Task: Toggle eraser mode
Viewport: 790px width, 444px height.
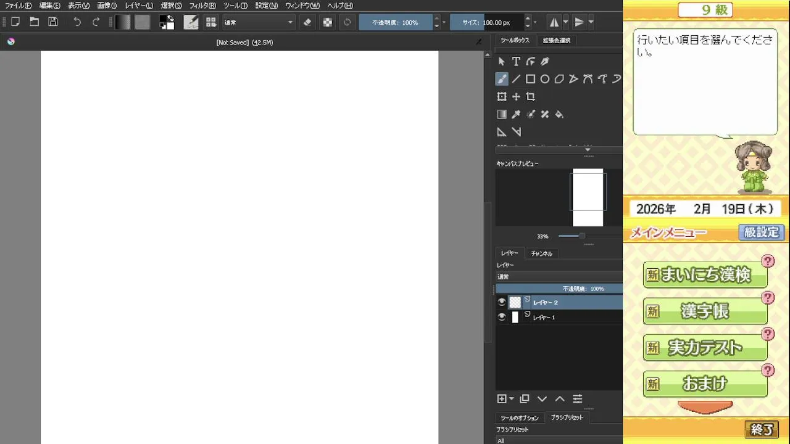Action: click(308, 22)
